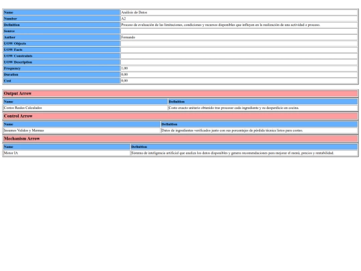The image size is (361, 271).
Task: Click the 'Control Arrow' section header
Action: tap(180, 116)
